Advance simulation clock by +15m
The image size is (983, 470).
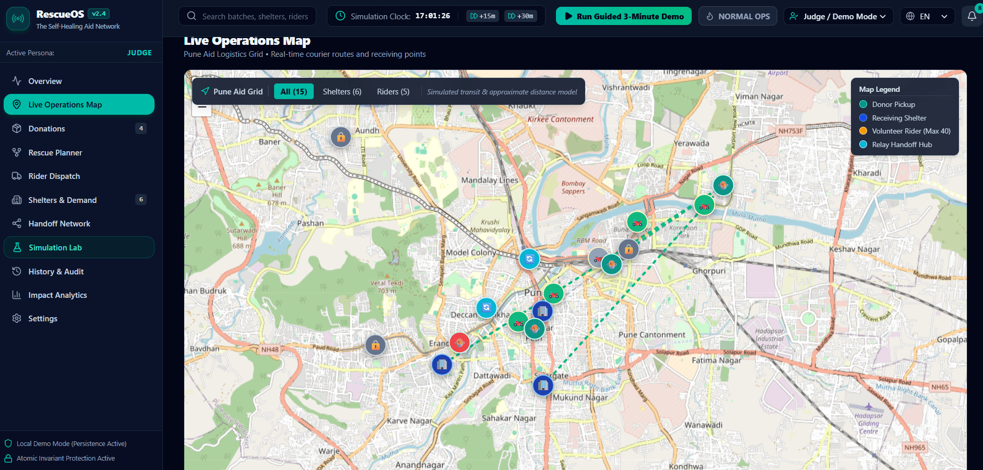[483, 16]
